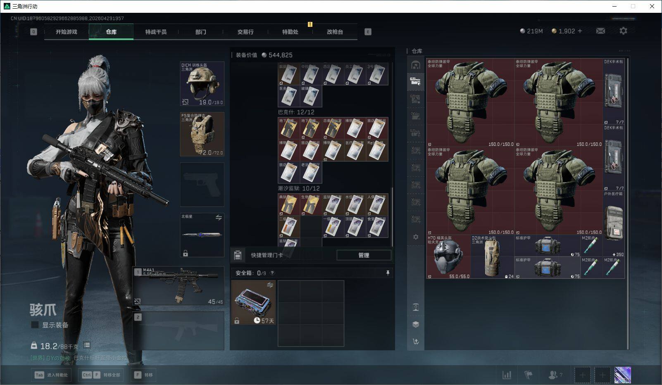Select the 仓库 tab
This screenshot has height=385, width=662.
tap(111, 32)
